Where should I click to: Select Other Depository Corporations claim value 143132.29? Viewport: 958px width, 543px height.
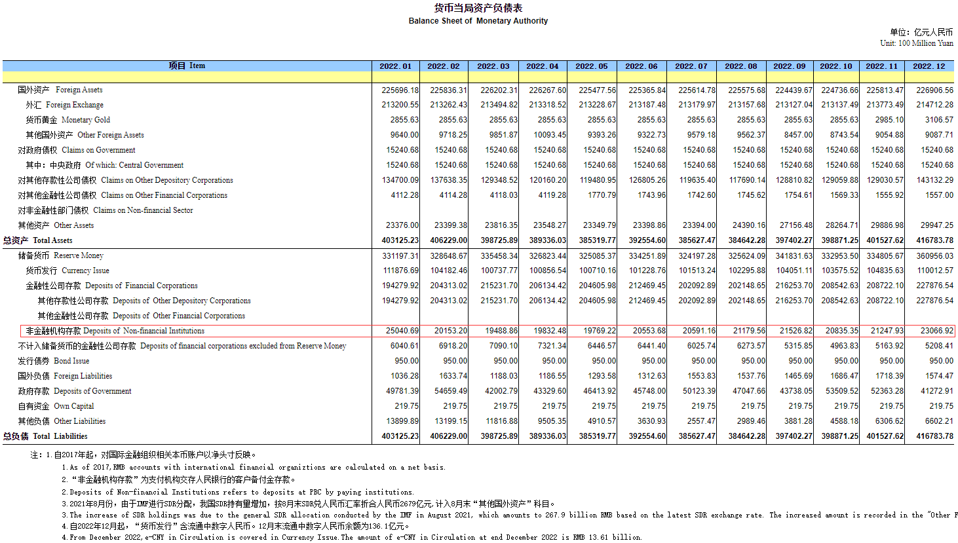[x=934, y=181]
